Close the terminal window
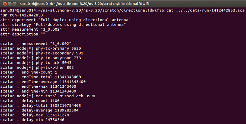 click(x=5, y=3)
